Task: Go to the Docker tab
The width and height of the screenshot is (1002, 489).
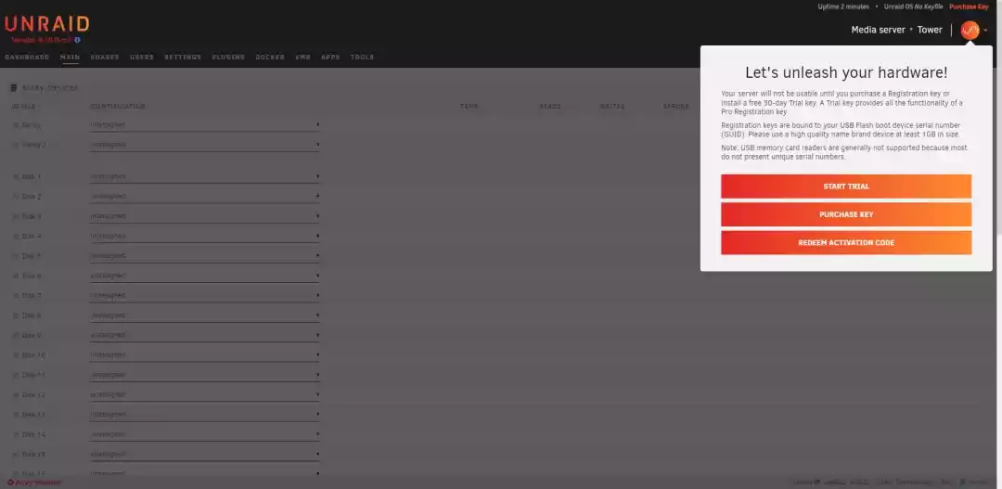Action: 270,58
